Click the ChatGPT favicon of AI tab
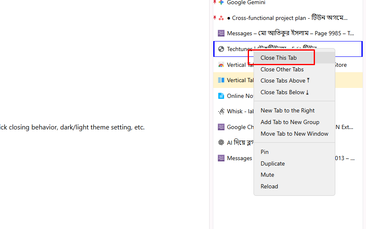This screenshot has height=229, width=366. (x=221, y=142)
